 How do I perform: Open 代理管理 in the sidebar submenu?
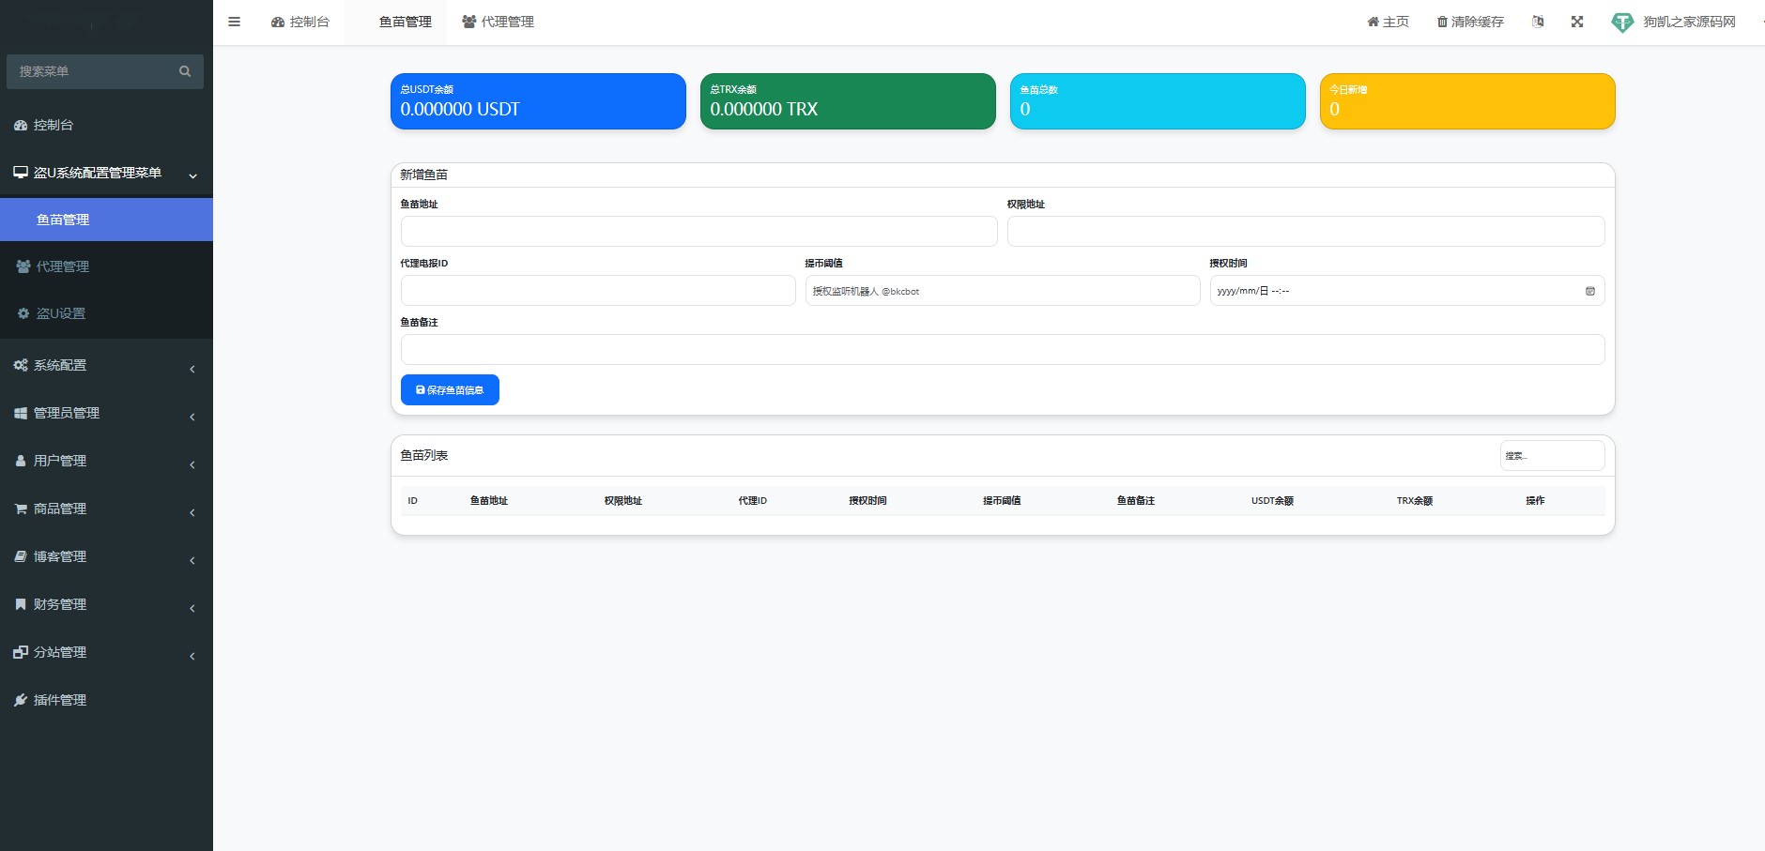point(63,266)
